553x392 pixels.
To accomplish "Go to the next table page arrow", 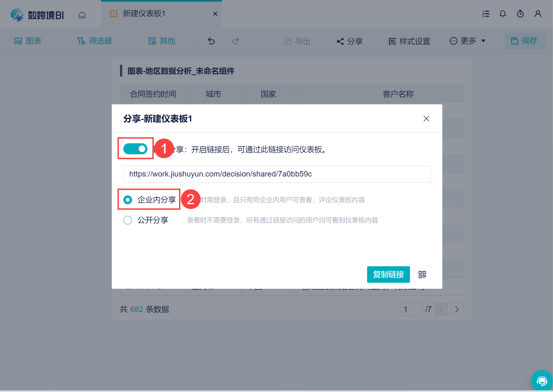I will point(457,309).
